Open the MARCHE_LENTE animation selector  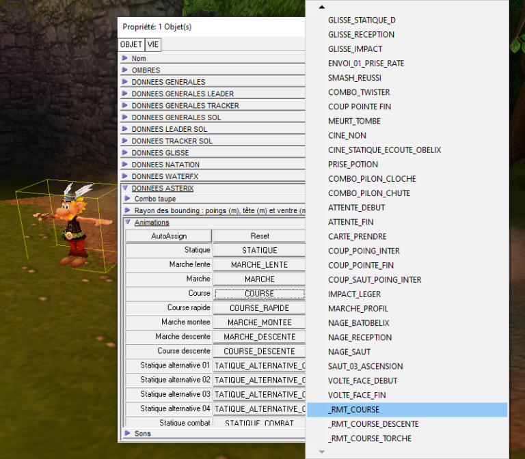259,264
